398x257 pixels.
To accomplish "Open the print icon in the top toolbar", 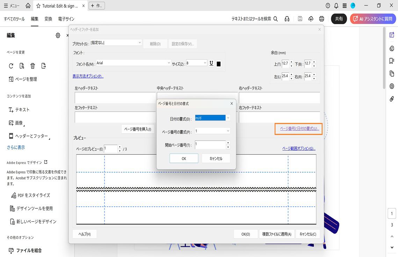I will pos(321,19).
